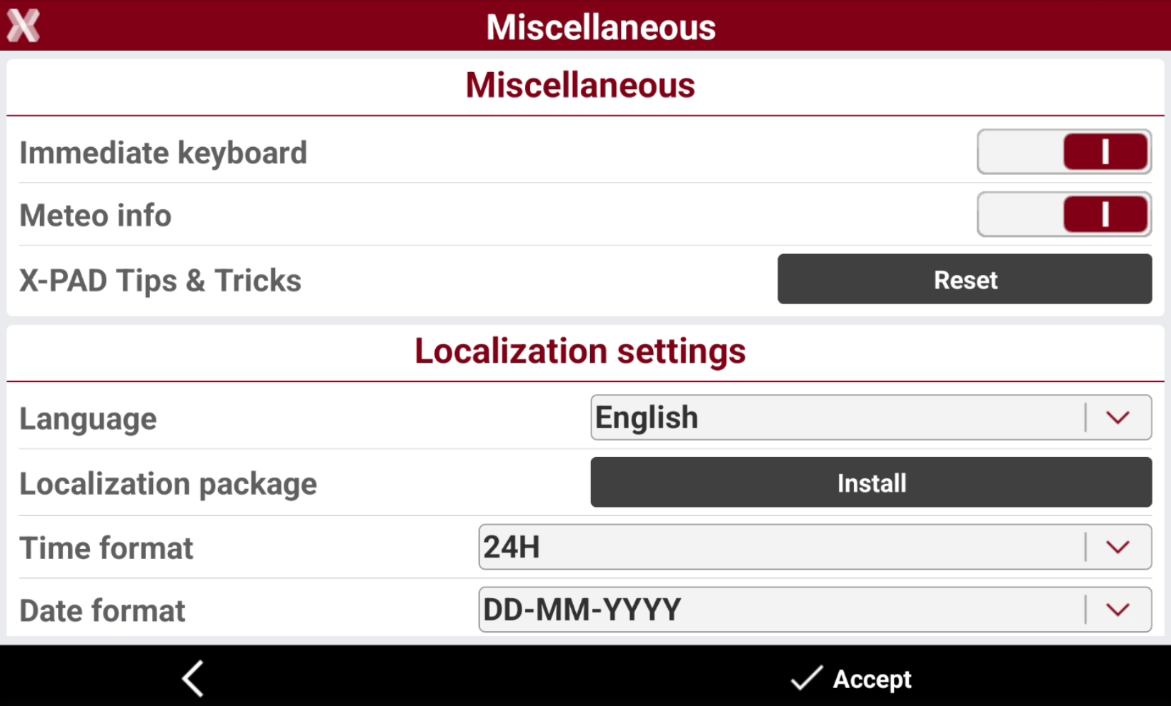Viewport: 1171px width, 706px height.
Task: Click the Immediate keyboard label
Action: click(x=164, y=153)
